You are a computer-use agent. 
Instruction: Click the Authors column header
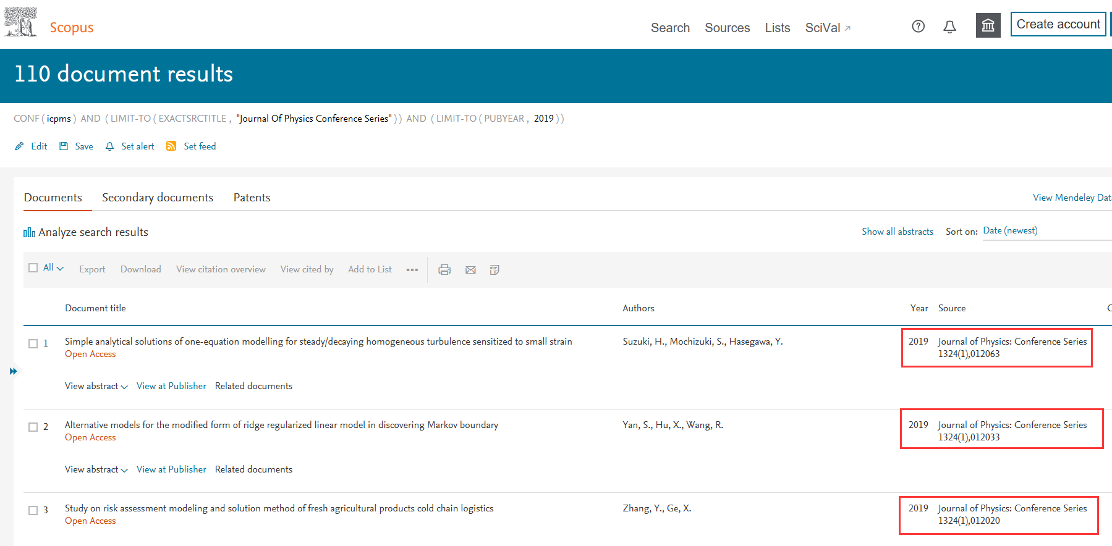click(639, 308)
